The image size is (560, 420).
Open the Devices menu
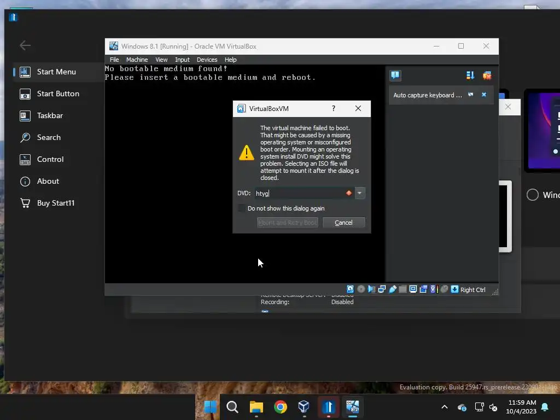[x=207, y=60]
